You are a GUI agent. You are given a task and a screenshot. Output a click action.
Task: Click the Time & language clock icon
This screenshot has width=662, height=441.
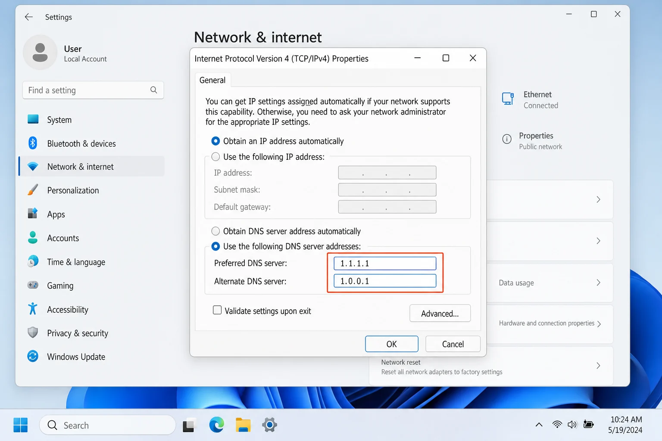point(33,261)
